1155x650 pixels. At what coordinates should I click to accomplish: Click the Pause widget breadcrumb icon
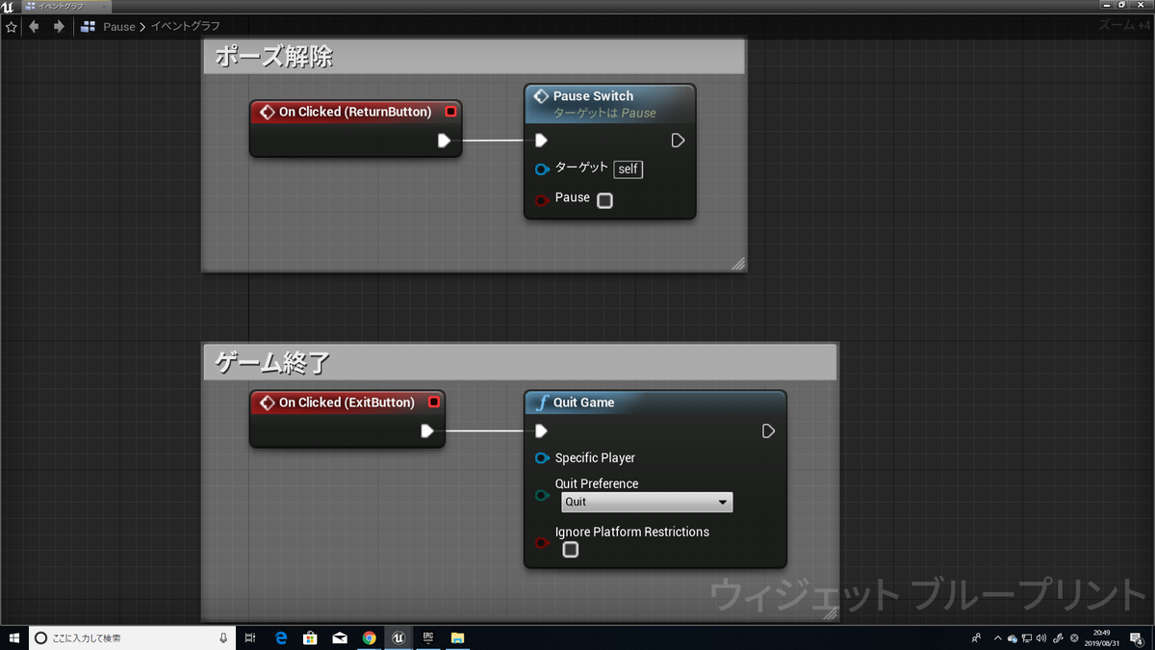pos(87,26)
